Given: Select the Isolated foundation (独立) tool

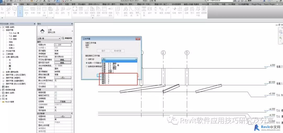Looking at the screenshot, I should pos(57,10).
